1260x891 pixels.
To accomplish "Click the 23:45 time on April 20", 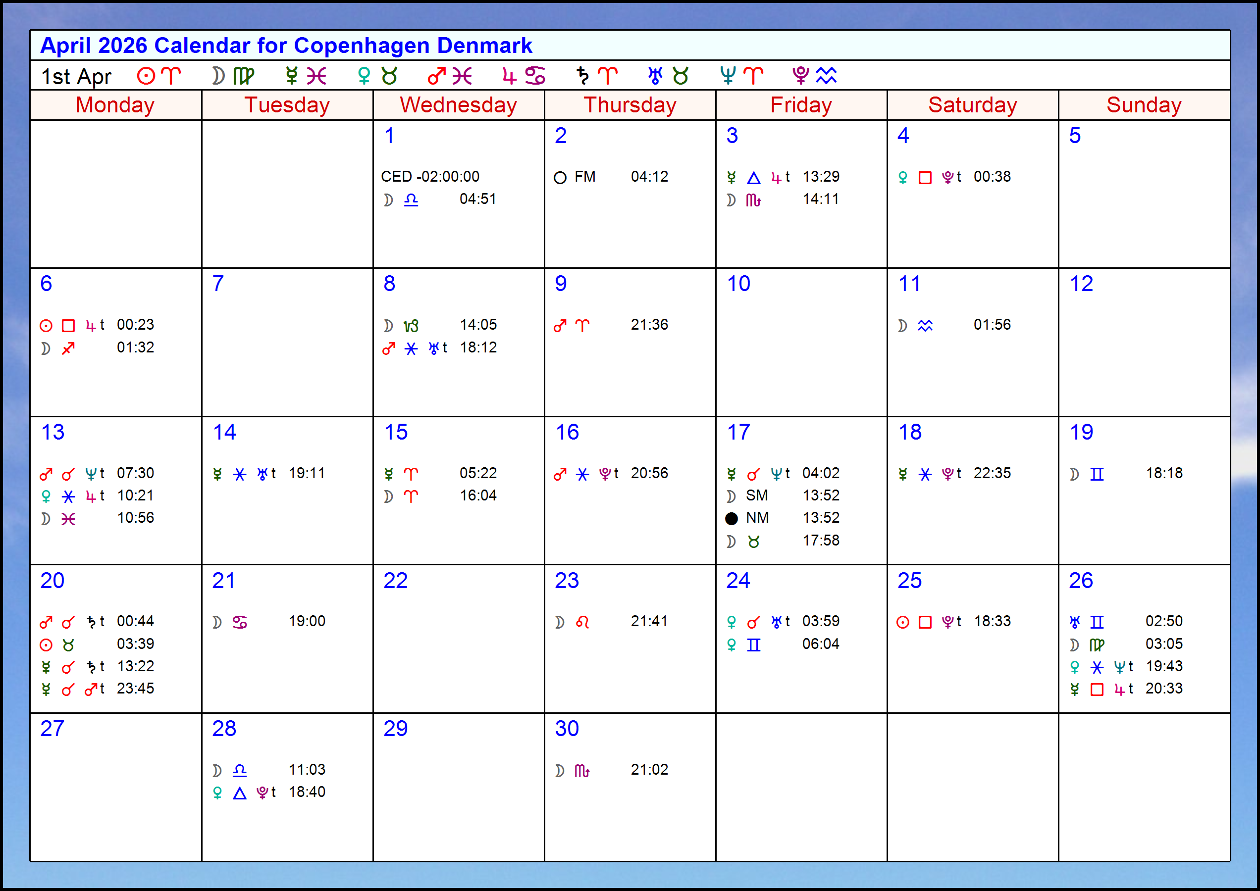I will tap(136, 689).
